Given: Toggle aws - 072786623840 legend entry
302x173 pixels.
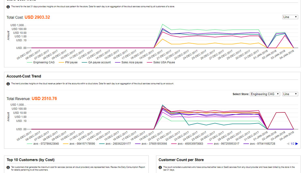Looking at the screenshot, I should coord(43,144).
